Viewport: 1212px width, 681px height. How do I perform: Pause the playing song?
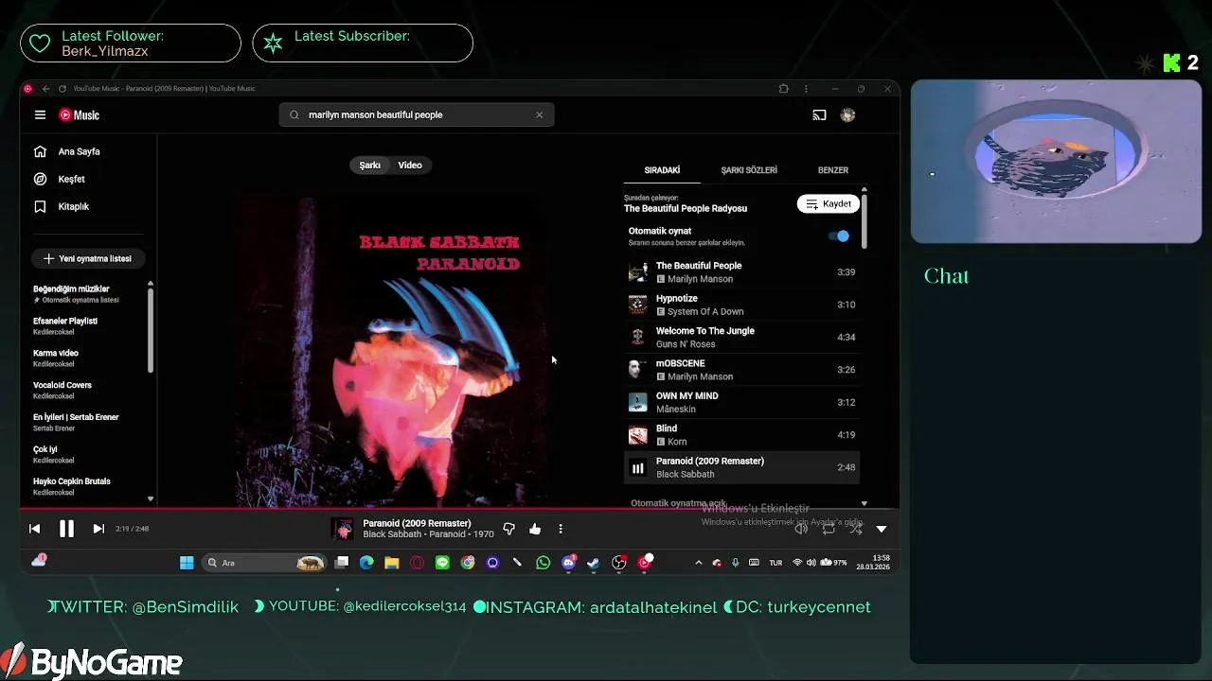coord(66,529)
